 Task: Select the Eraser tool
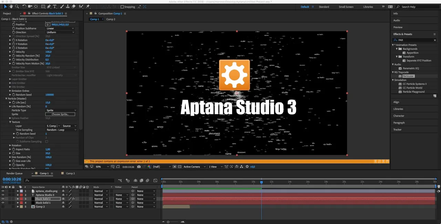click(x=74, y=7)
